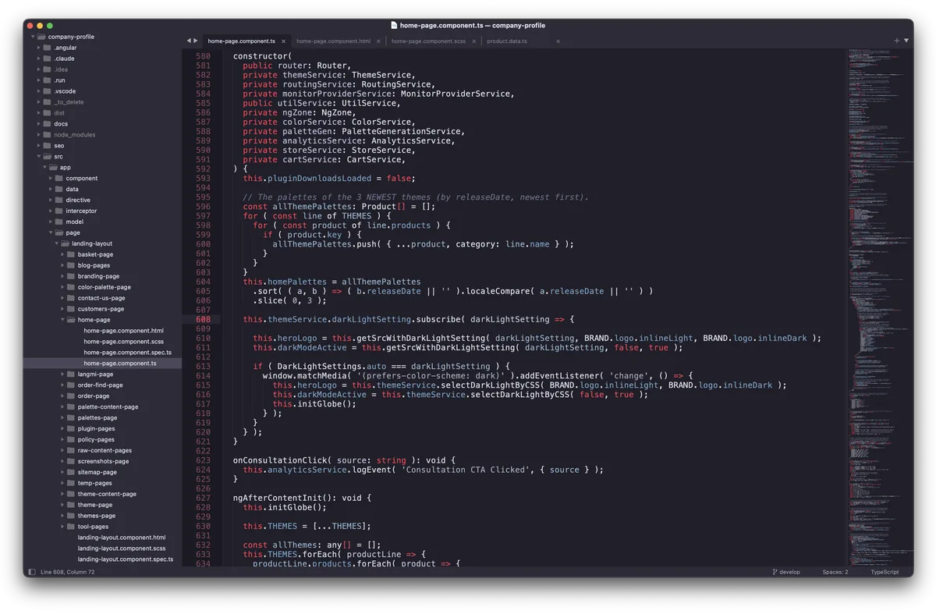
Task: Close the product.data.ts tab
Action: pos(558,41)
